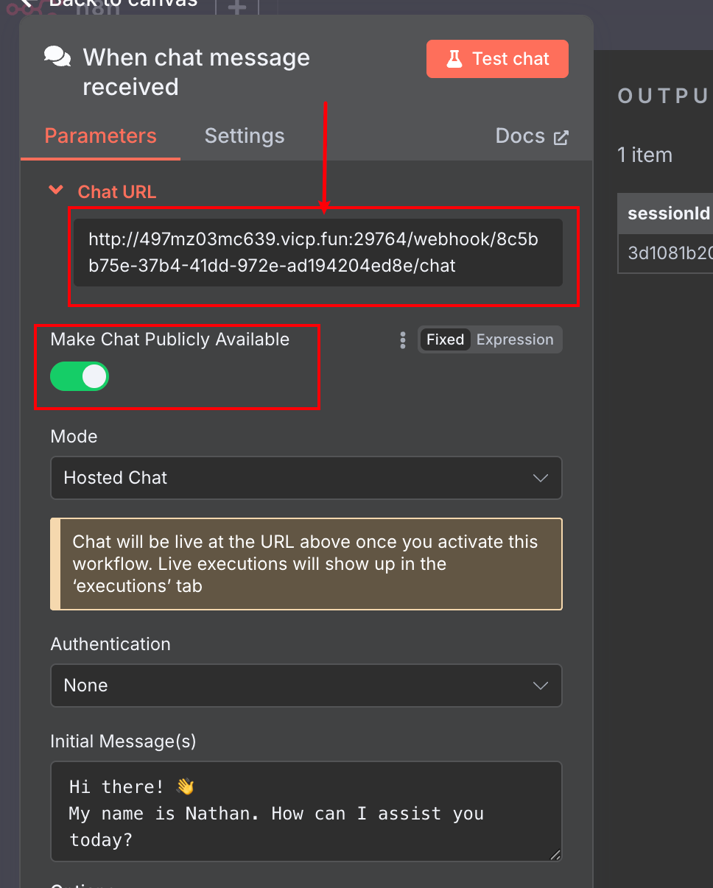This screenshot has width=713, height=888.
Task: Open the three-dot options for Make Chat Publicly Available
Action: click(402, 340)
